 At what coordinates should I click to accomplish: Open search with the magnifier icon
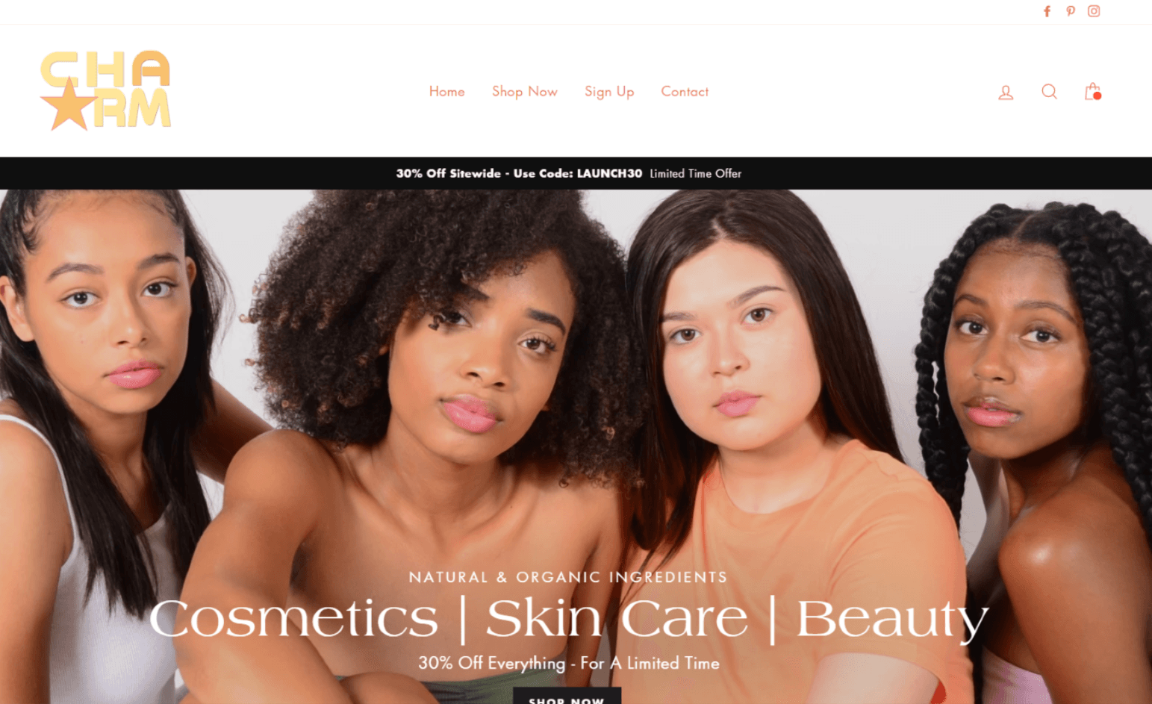point(1049,91)
